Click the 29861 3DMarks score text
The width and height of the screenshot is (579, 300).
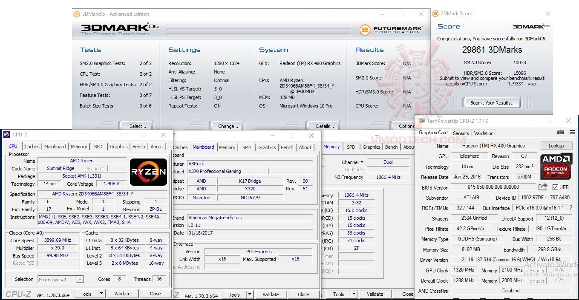492,50
